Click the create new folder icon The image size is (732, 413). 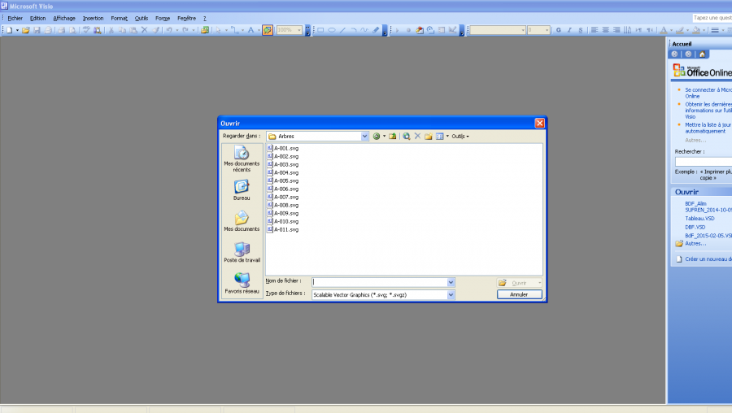click(x=428, y=137)
